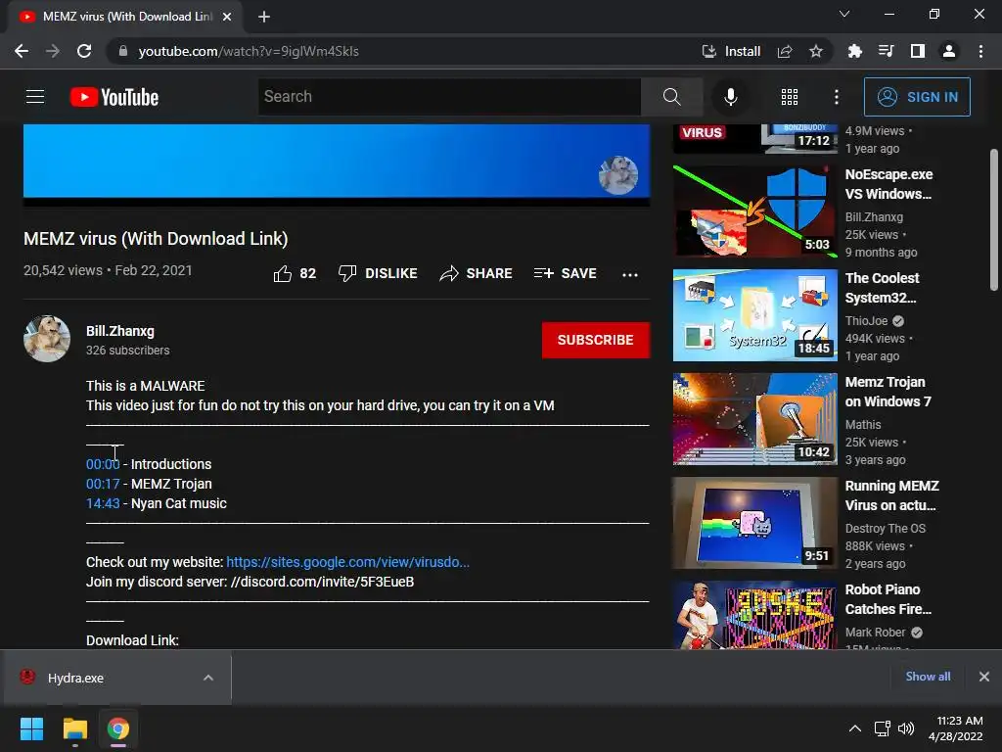
Task: Open the Chrome three-dot menu
Action: click(980, 51)
